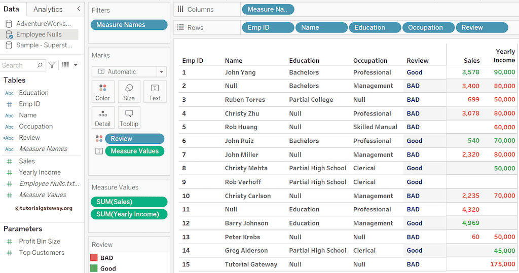
Task: Open the data pane view options dropdown
Action: point(69,65)
